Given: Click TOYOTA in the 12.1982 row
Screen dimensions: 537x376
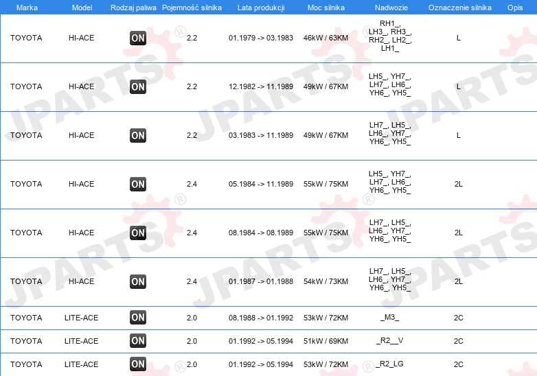Looking at the screenshot, I should click(26, 86).
